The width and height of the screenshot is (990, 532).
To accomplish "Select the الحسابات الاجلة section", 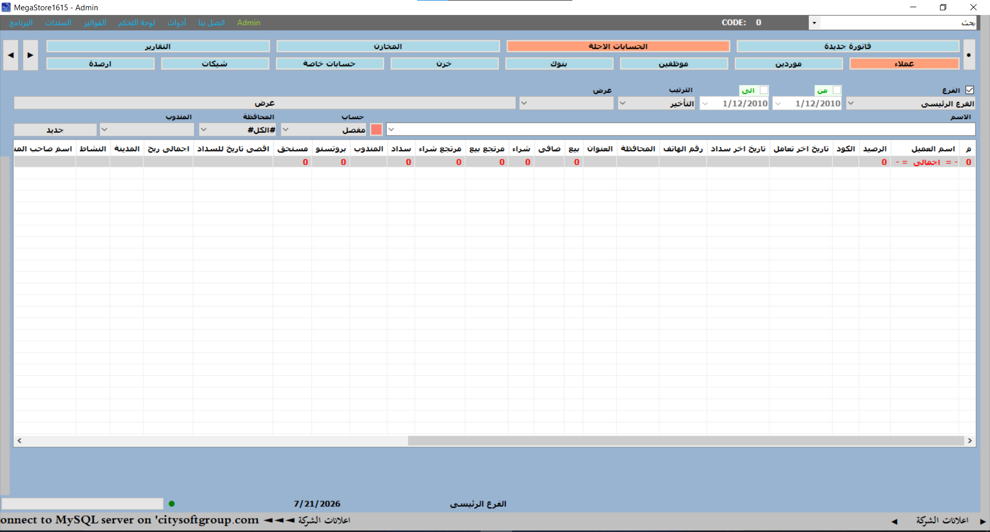I will coord(618,46).
